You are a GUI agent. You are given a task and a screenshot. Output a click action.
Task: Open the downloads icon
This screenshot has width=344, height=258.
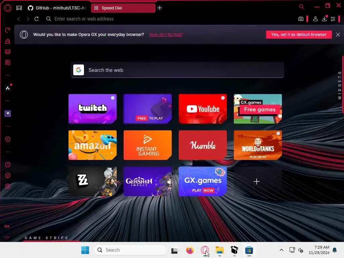coord(325,19)
